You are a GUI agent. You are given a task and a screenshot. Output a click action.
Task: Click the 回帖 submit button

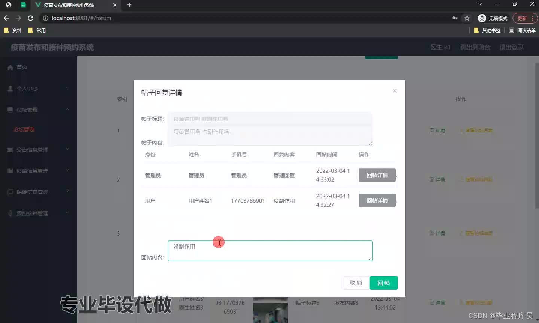pyautogui.click(x=384, y=283)
